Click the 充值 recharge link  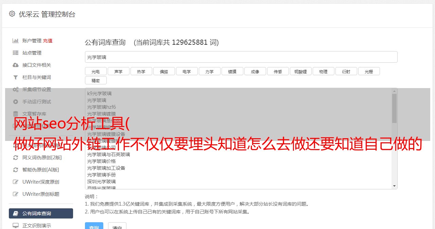pos(48,41)
